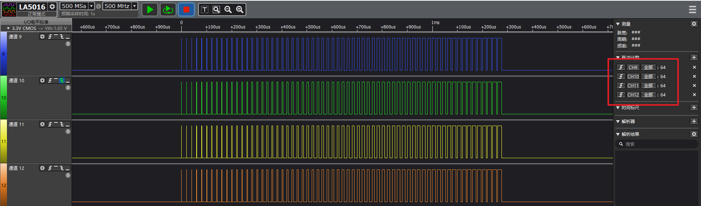Image resolution: width=701 pixels, height=206 pixels.
Task: Click the CH9 pulse counter channel button
Action: pos(633,68)
